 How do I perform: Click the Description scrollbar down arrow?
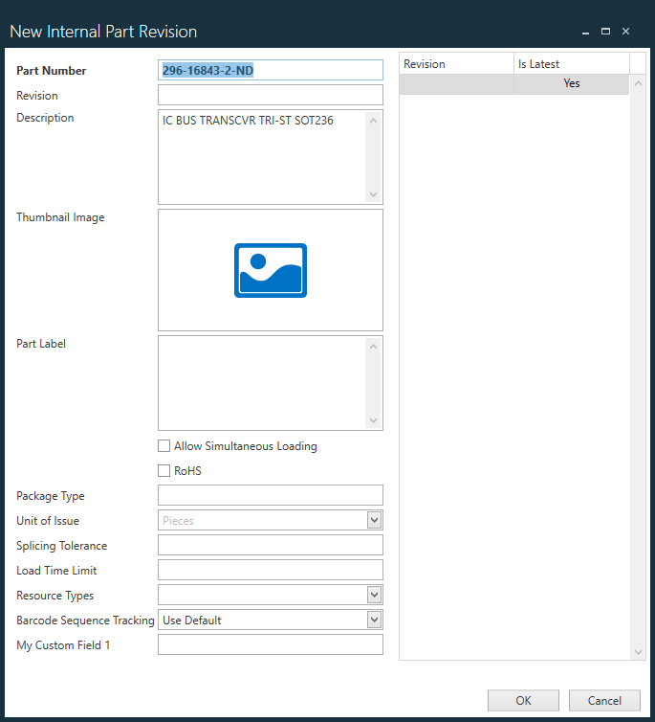[374, 194]
